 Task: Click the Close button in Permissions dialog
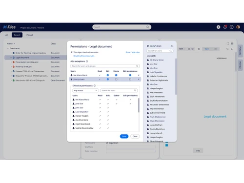[135, 136]
